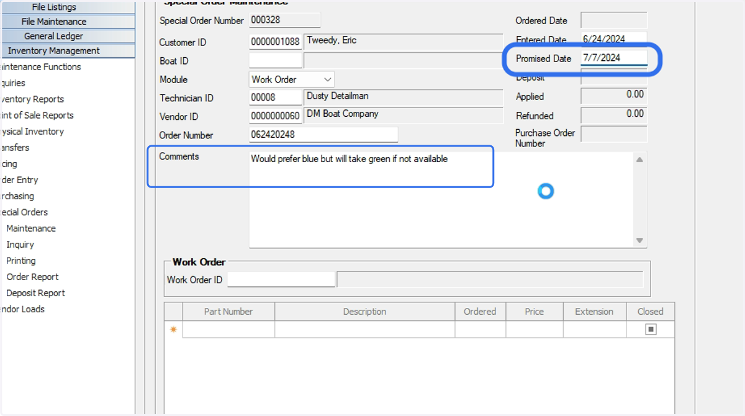
Task: Click the Part Number column header
Action: tap(228, 312)
